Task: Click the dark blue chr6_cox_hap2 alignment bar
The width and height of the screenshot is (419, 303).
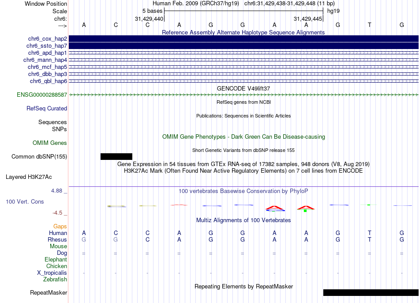Action: point(243,39)
